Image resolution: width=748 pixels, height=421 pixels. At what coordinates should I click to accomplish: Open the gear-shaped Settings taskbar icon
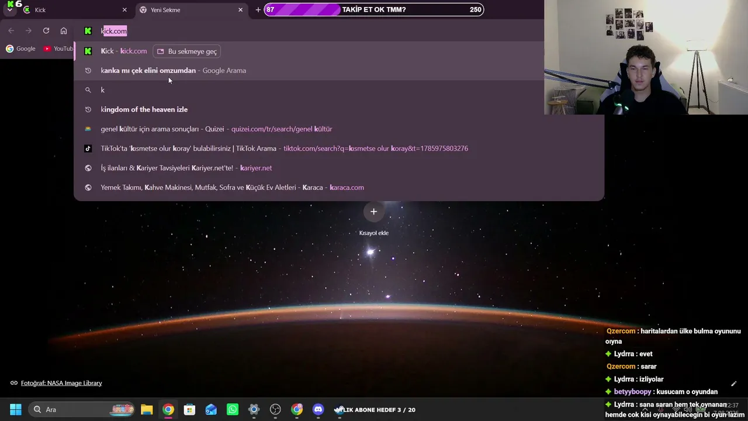(254, 409)
